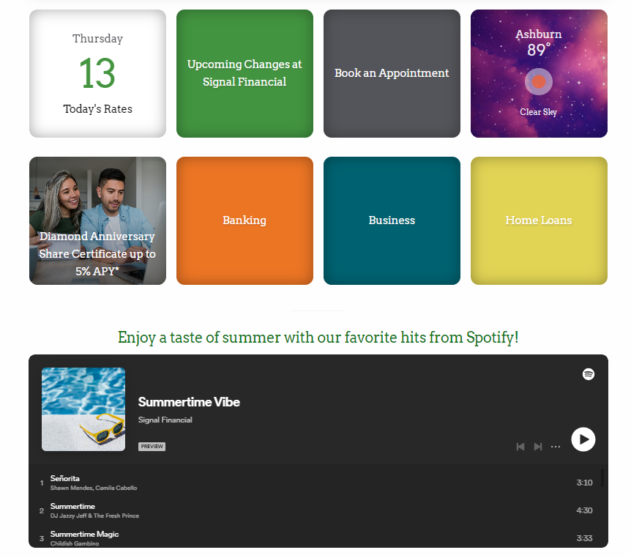Click the weather sun icon in Ashburn tile

(539, 82)
